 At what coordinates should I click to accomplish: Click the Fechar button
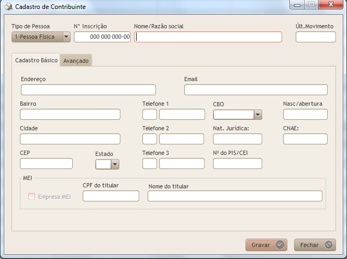[315, 244]
